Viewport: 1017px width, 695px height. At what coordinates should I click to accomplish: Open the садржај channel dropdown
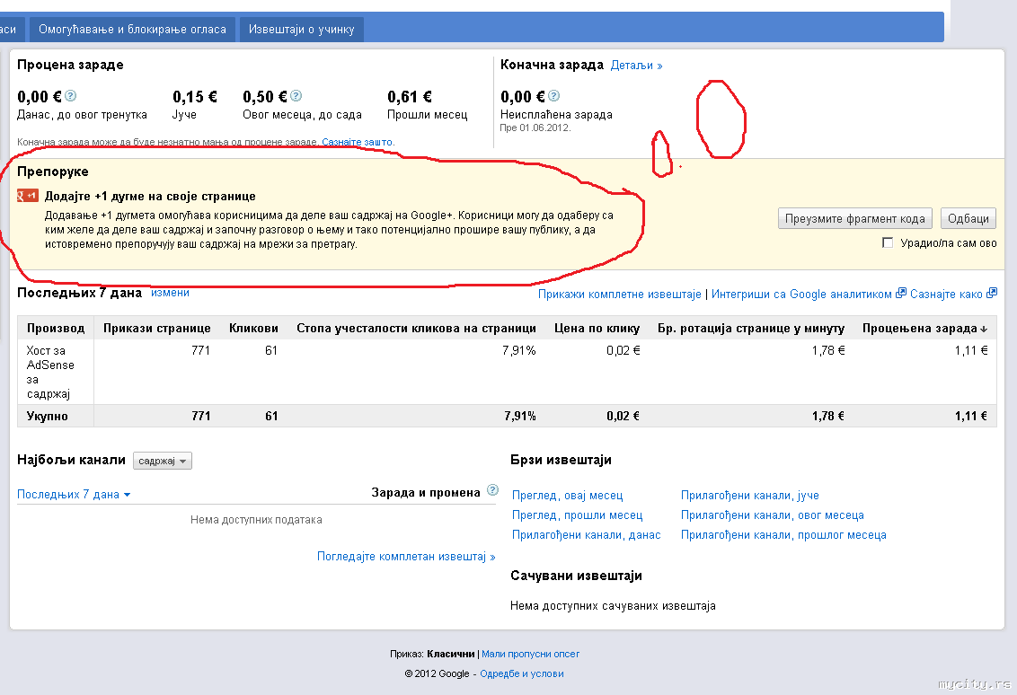tap(162, 461)
